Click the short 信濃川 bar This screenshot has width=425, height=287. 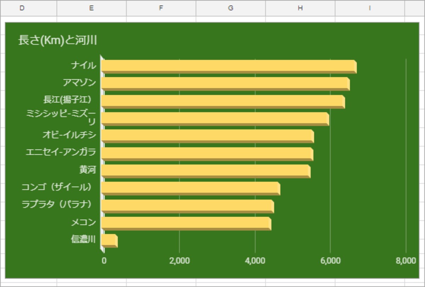[109, 241]
